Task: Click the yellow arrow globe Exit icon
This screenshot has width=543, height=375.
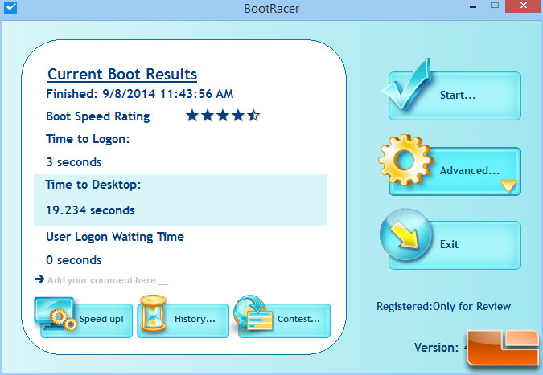Action: click(x=406, y=235)
